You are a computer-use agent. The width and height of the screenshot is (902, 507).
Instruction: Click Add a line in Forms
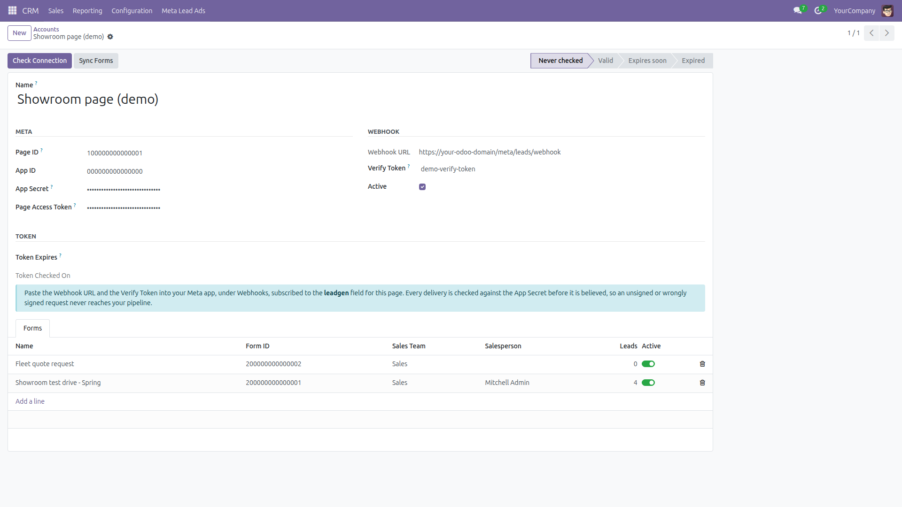coord(30,401)
